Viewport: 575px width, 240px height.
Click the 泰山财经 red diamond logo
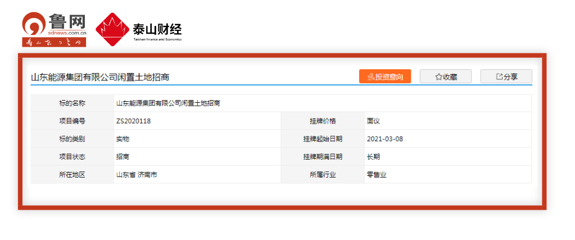click(111, 29)
